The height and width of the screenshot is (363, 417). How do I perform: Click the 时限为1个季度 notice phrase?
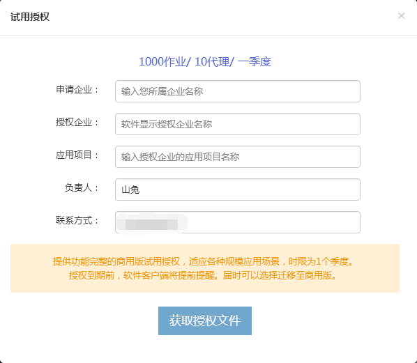coord(319,261)
